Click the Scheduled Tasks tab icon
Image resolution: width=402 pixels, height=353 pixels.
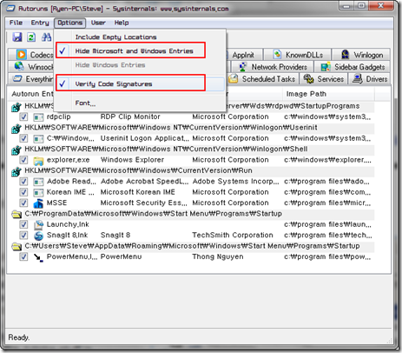(x=234, y=78)
